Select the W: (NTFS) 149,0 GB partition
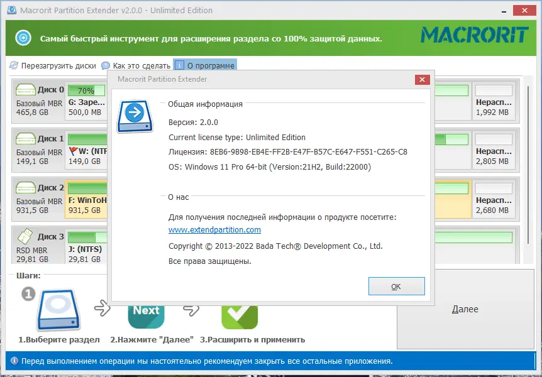542x377 pixels. click(87, 150)
